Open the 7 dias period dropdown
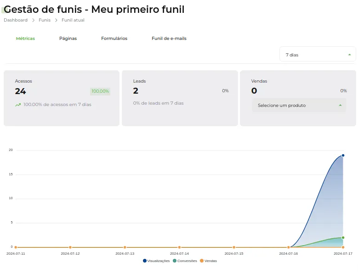This screenshot has width=358, height=274. pos(318,54)
